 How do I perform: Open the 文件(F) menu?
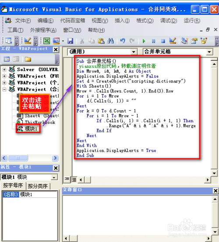tap(23, 21)
